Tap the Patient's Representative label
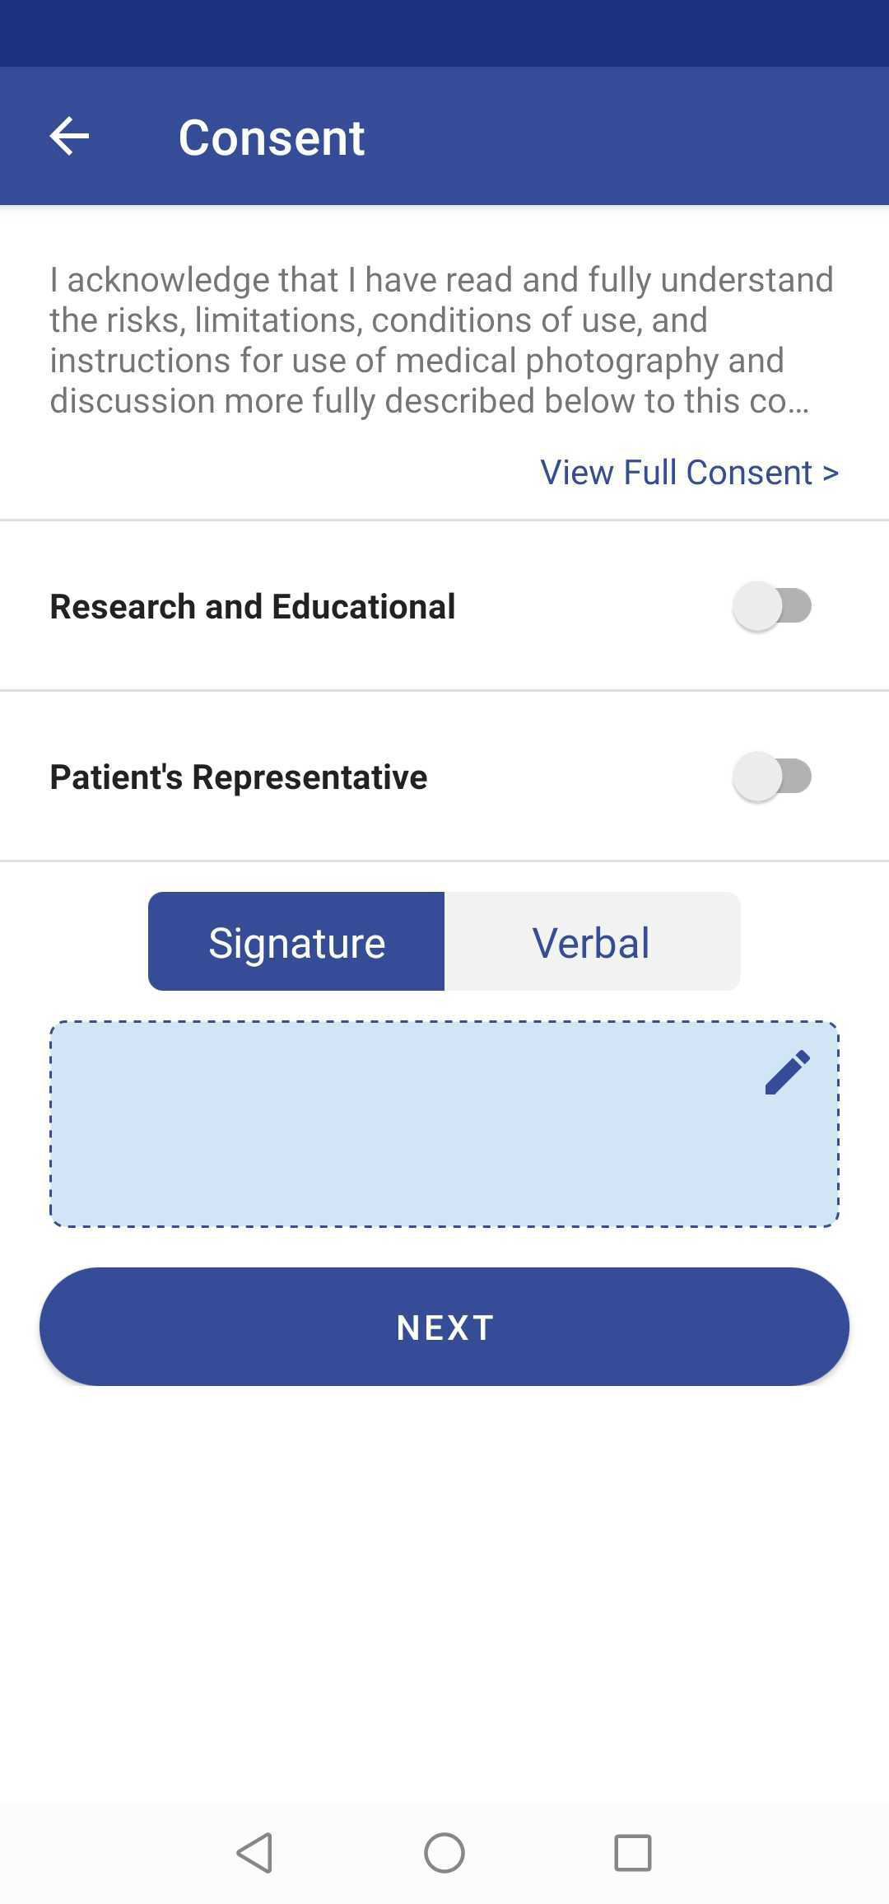This screenshot has height=1904, width=889. [239, 777]
